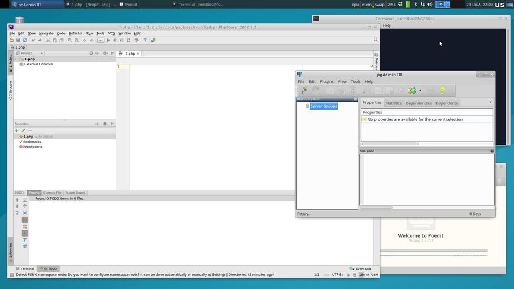Click the filter funnel icon in TODO panel
This screenshot has width=514, height=289.
click(25, 240)
